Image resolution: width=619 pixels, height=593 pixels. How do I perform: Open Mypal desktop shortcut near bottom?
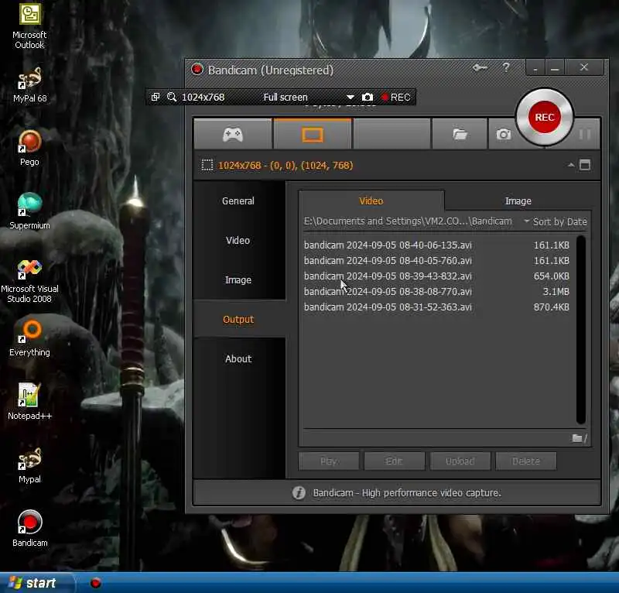[x=29, y=465]
